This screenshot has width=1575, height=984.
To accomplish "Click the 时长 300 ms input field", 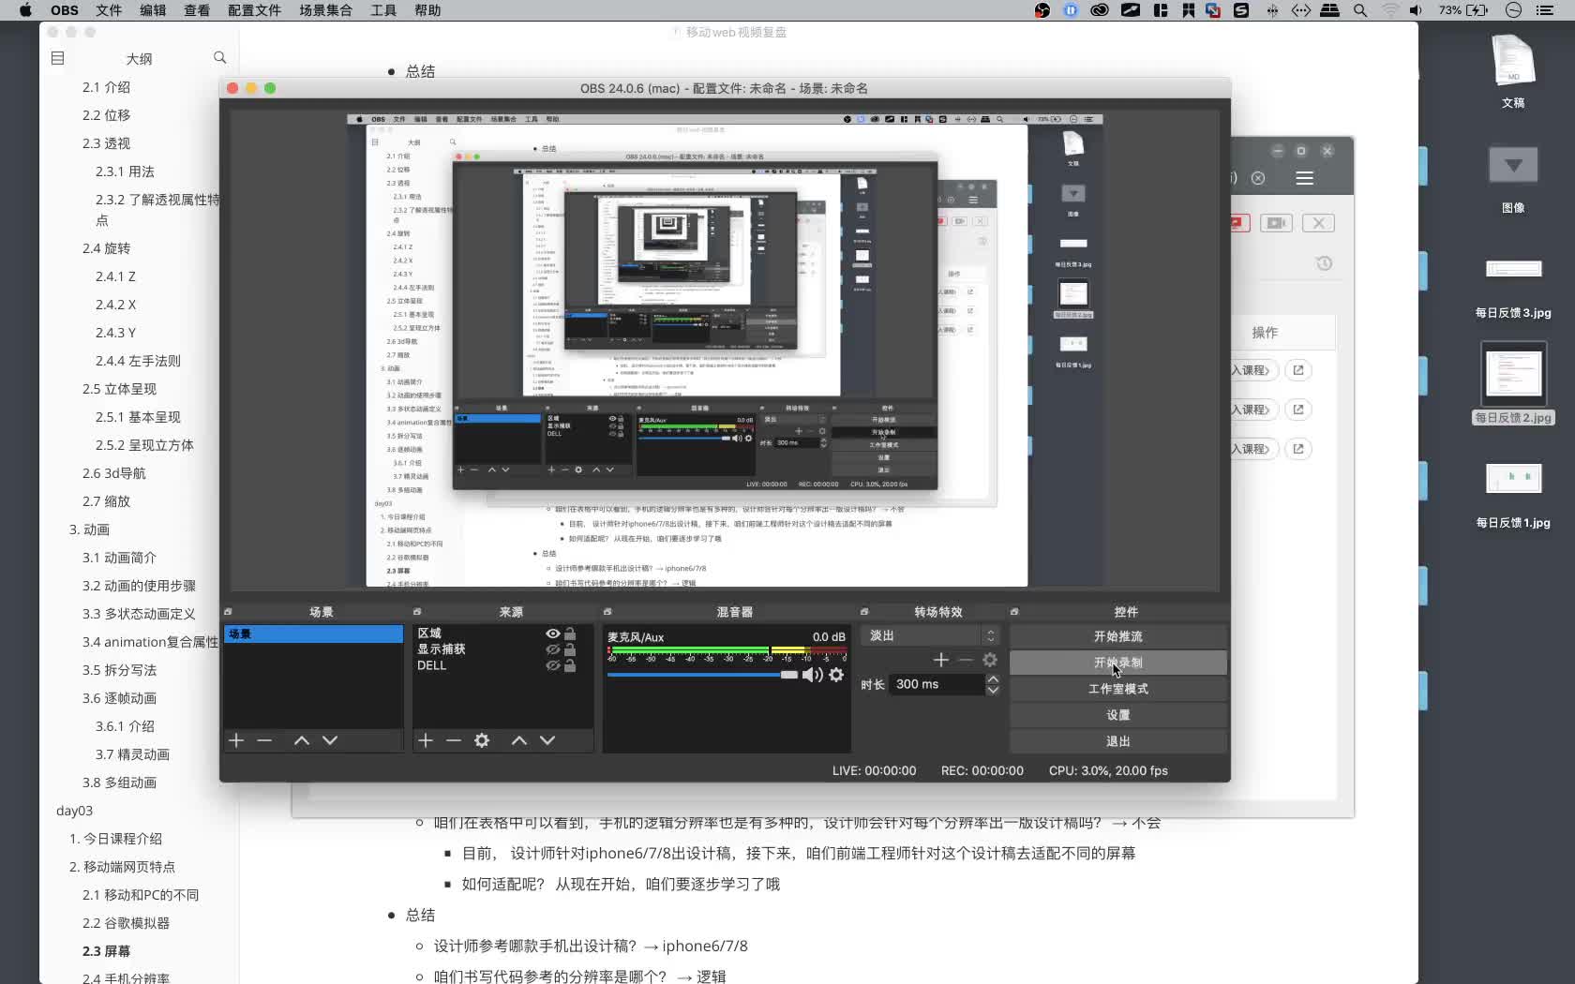I will 937,684.
